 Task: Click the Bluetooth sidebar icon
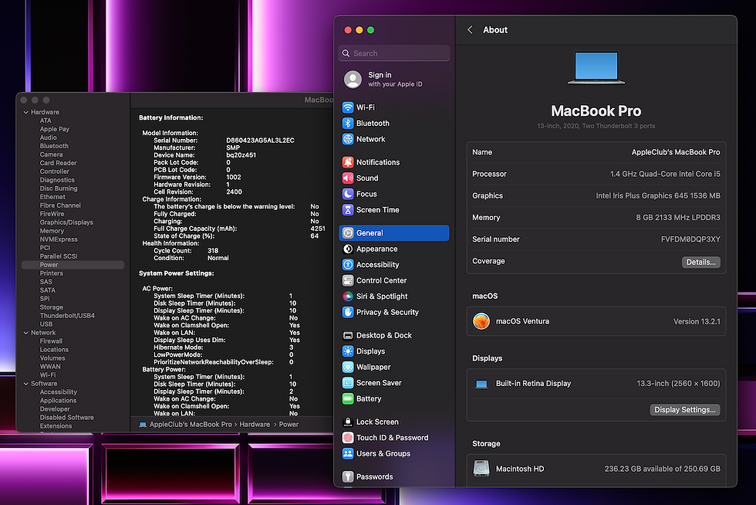click(x=348, y=124)
